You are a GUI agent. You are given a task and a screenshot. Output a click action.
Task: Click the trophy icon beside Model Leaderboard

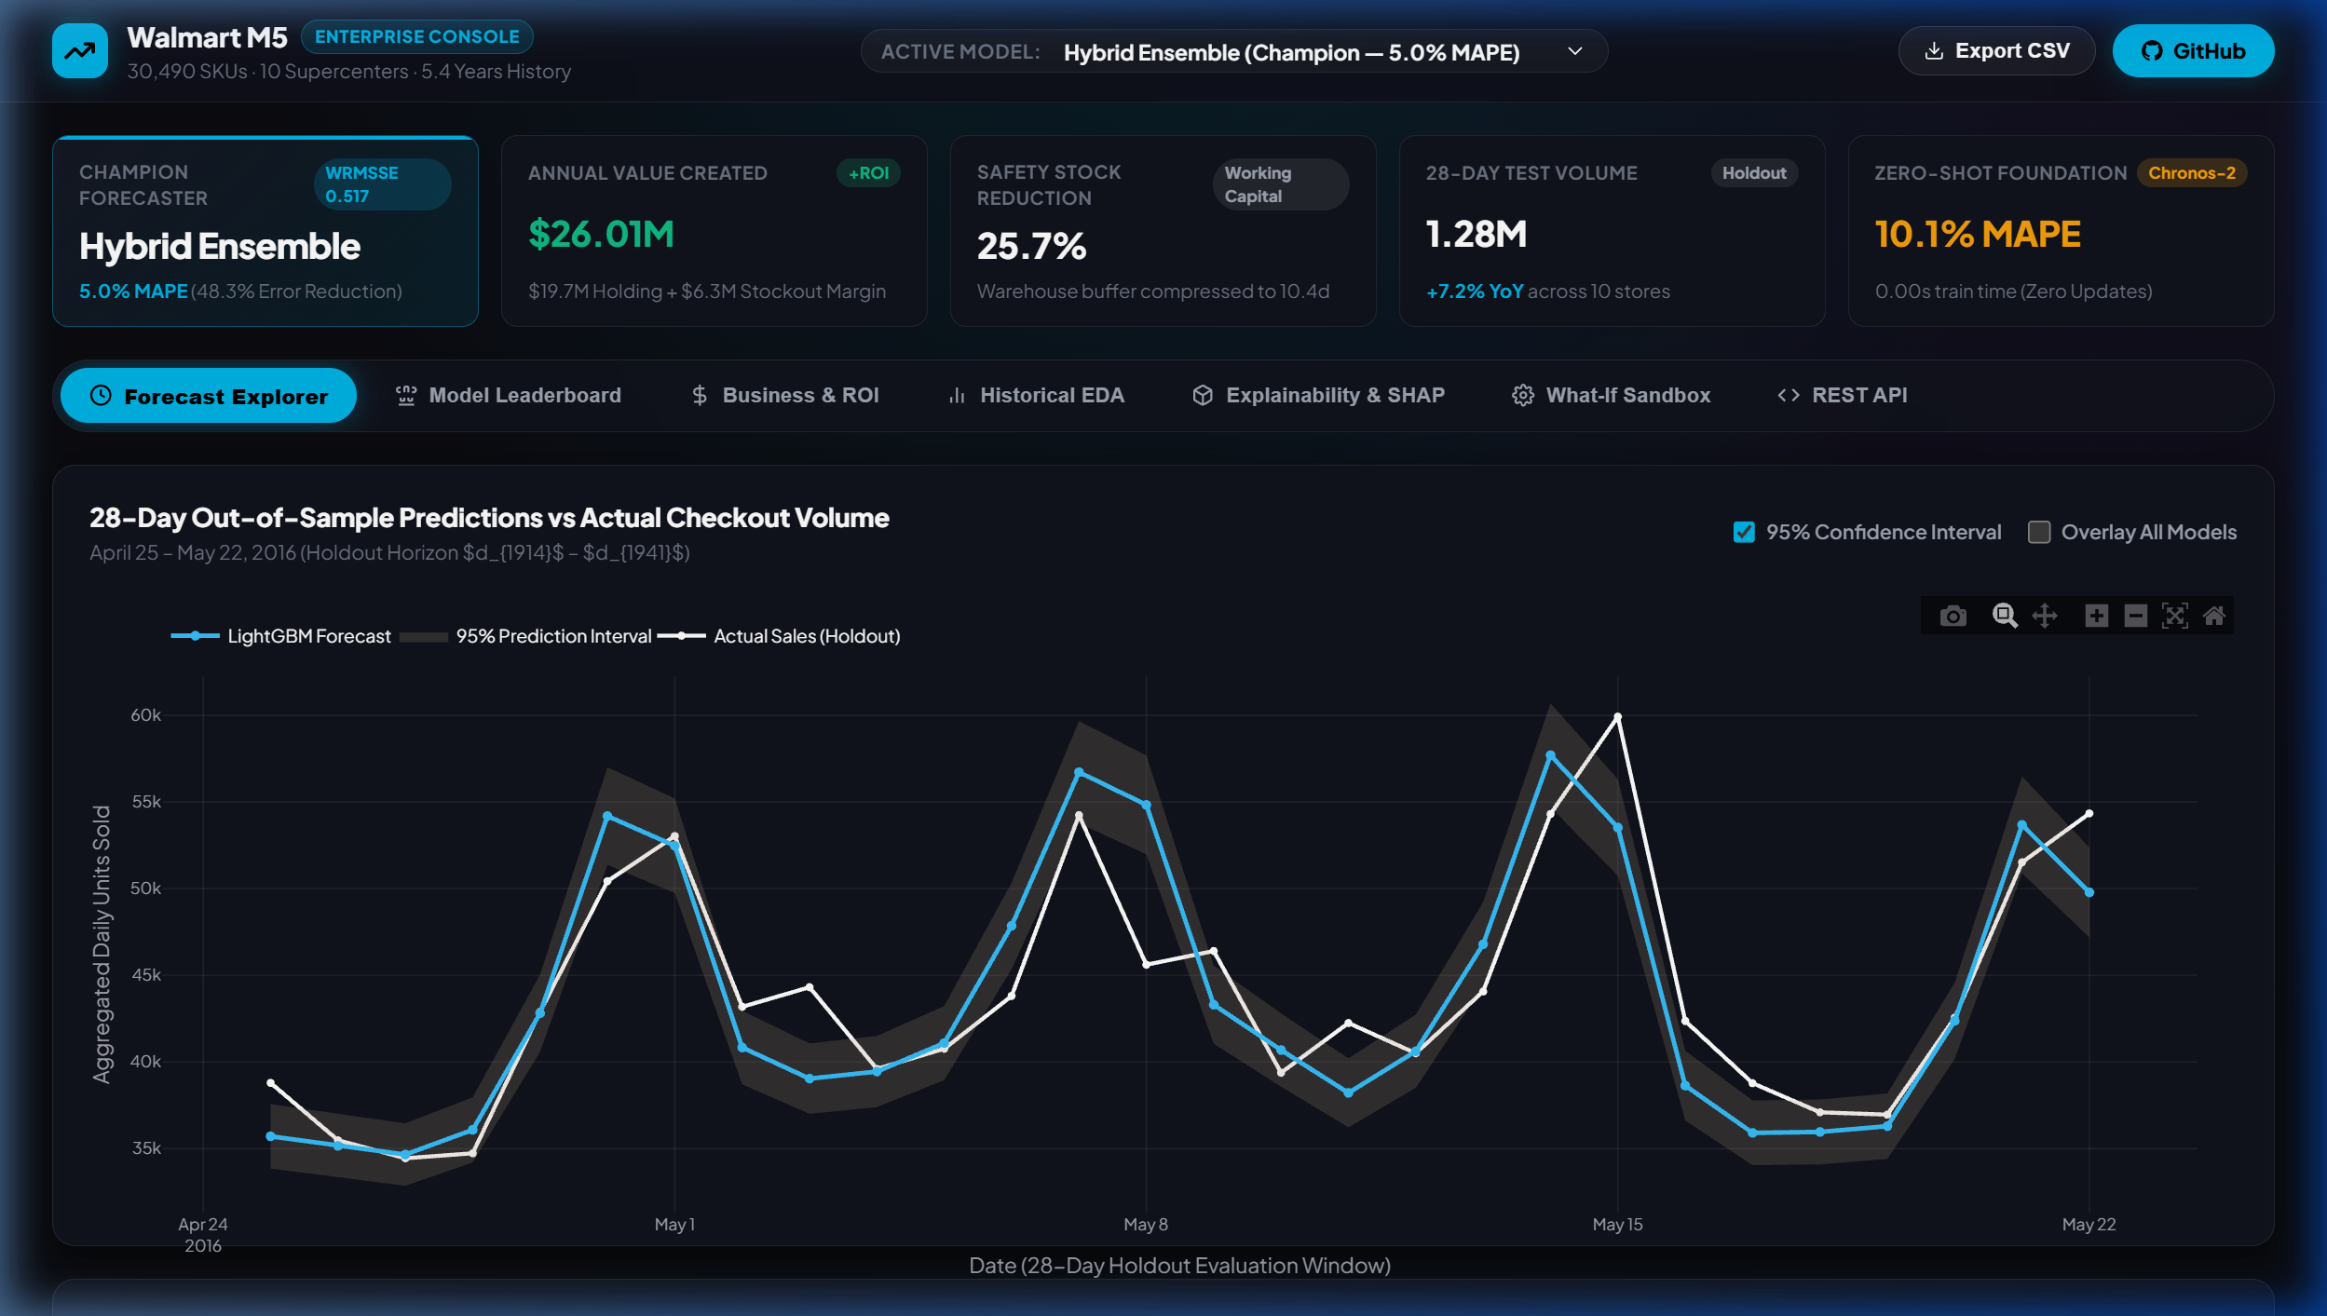pyautogui.click(x=406, y=396)
